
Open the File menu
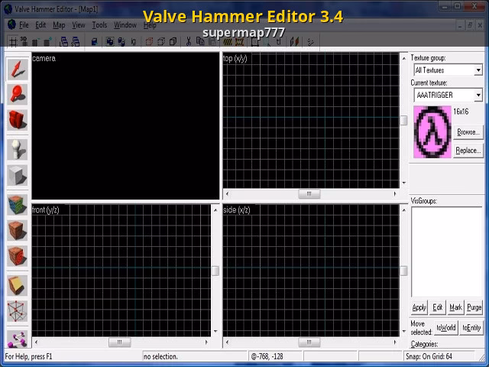click(x=24, y=24)
